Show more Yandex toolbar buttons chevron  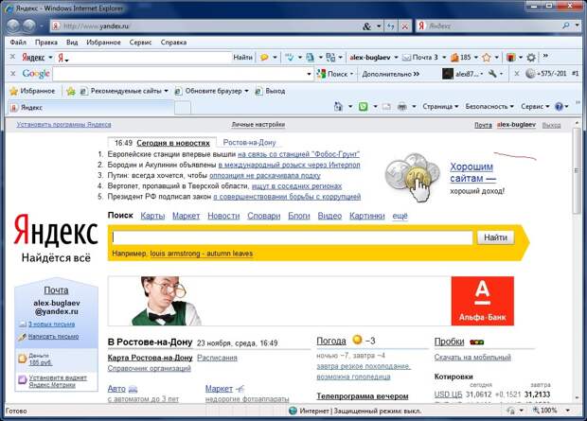click(x=545, y=56)
